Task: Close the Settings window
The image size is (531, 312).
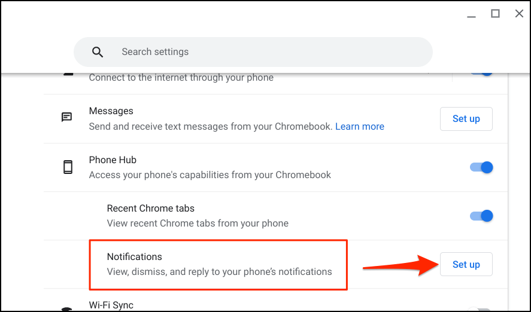Action: tap(519, 14)
